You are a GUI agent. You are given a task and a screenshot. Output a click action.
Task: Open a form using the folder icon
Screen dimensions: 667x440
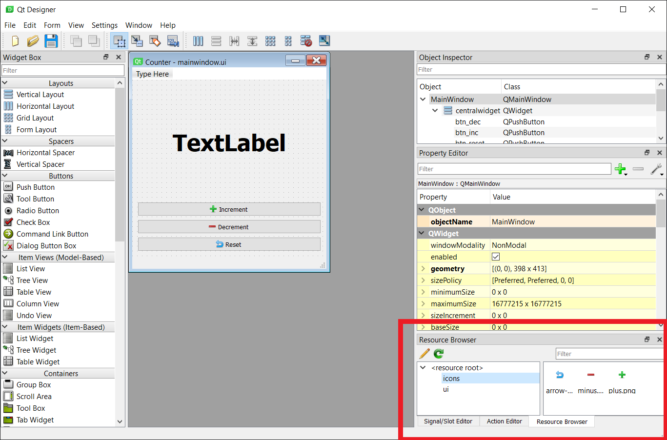click(x=33, y=41)
